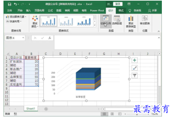Click the Save icon in title bar
The width and height of the screenshot is (172, 119).
[10, 4]
